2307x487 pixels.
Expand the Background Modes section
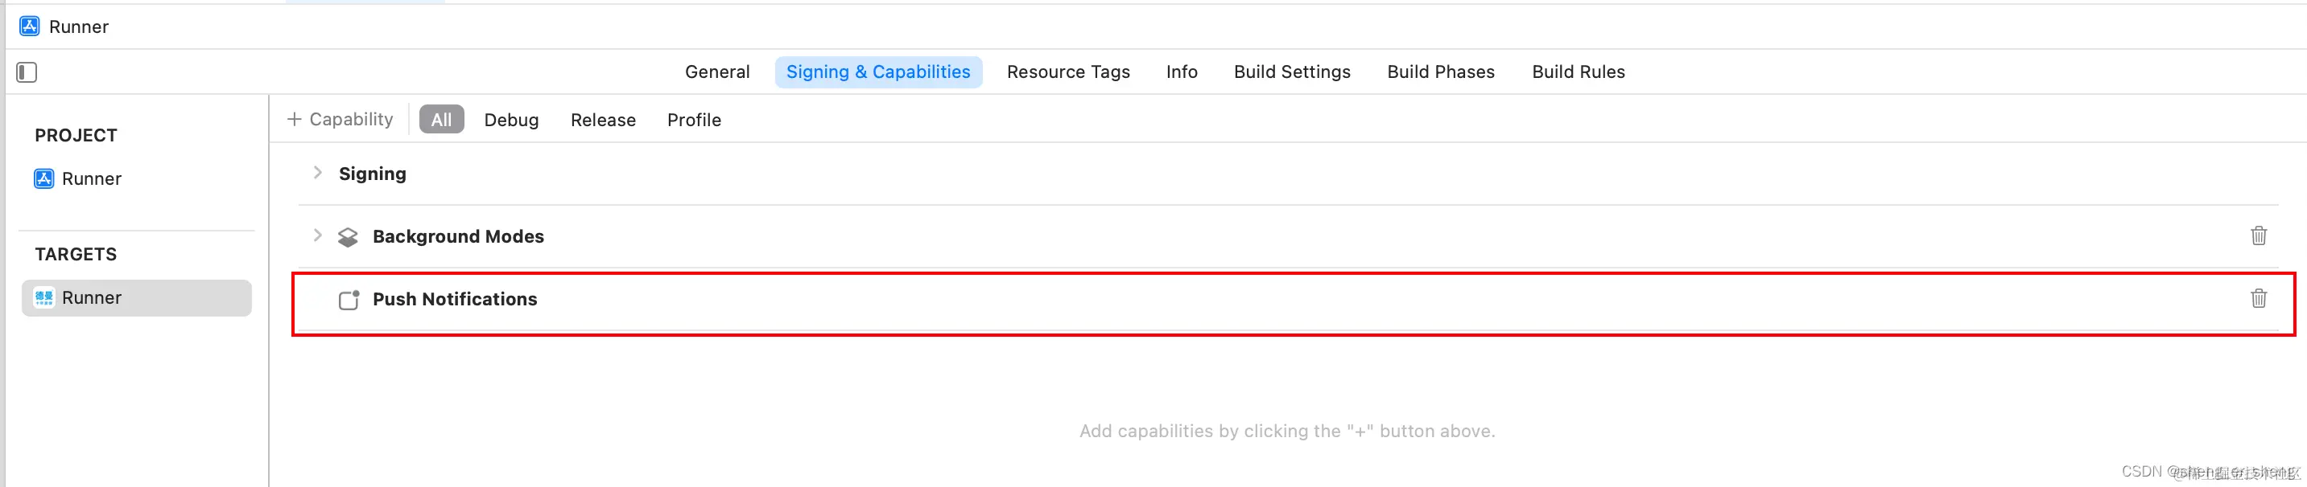pos(317,236)
